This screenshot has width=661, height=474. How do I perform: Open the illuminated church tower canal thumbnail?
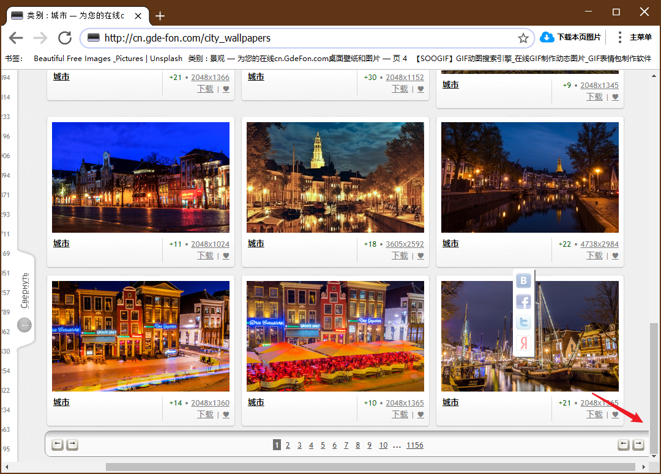(335, 178)
